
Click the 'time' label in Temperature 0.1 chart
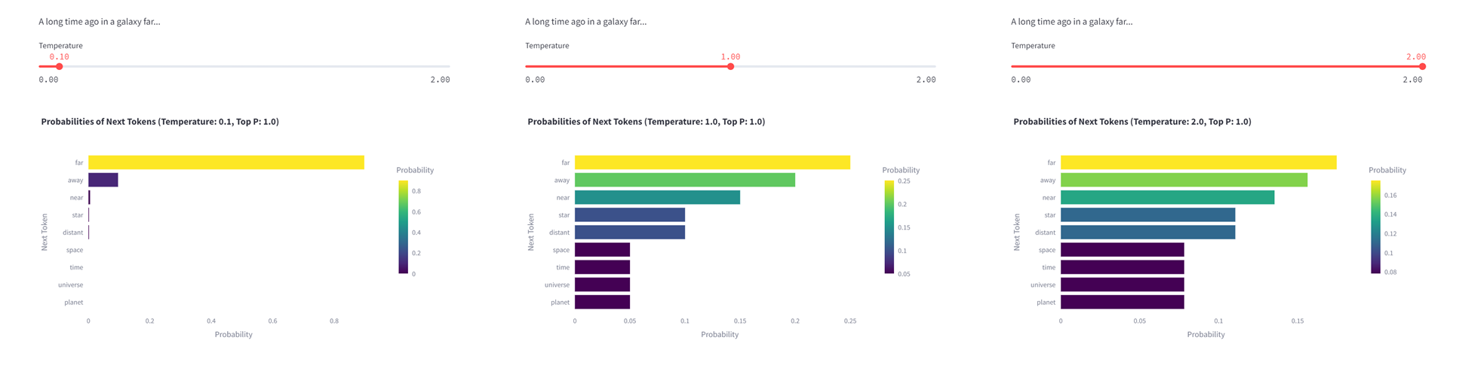point(77,267)
